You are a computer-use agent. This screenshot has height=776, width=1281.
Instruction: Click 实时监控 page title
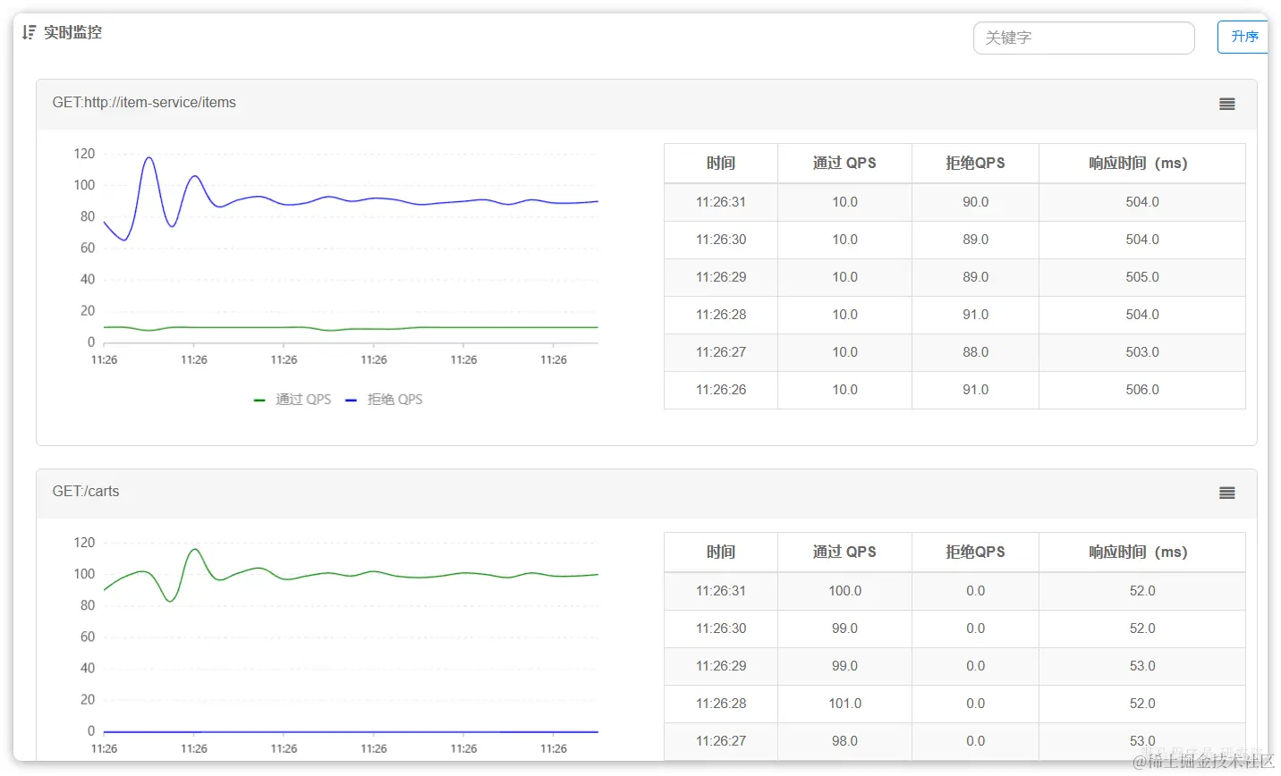click(72, 32)
